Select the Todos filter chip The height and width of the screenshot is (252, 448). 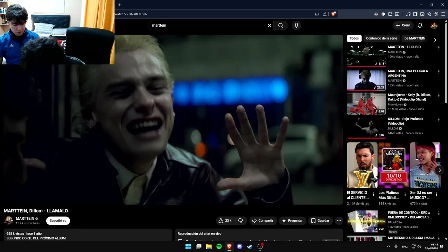click(354, 38)
